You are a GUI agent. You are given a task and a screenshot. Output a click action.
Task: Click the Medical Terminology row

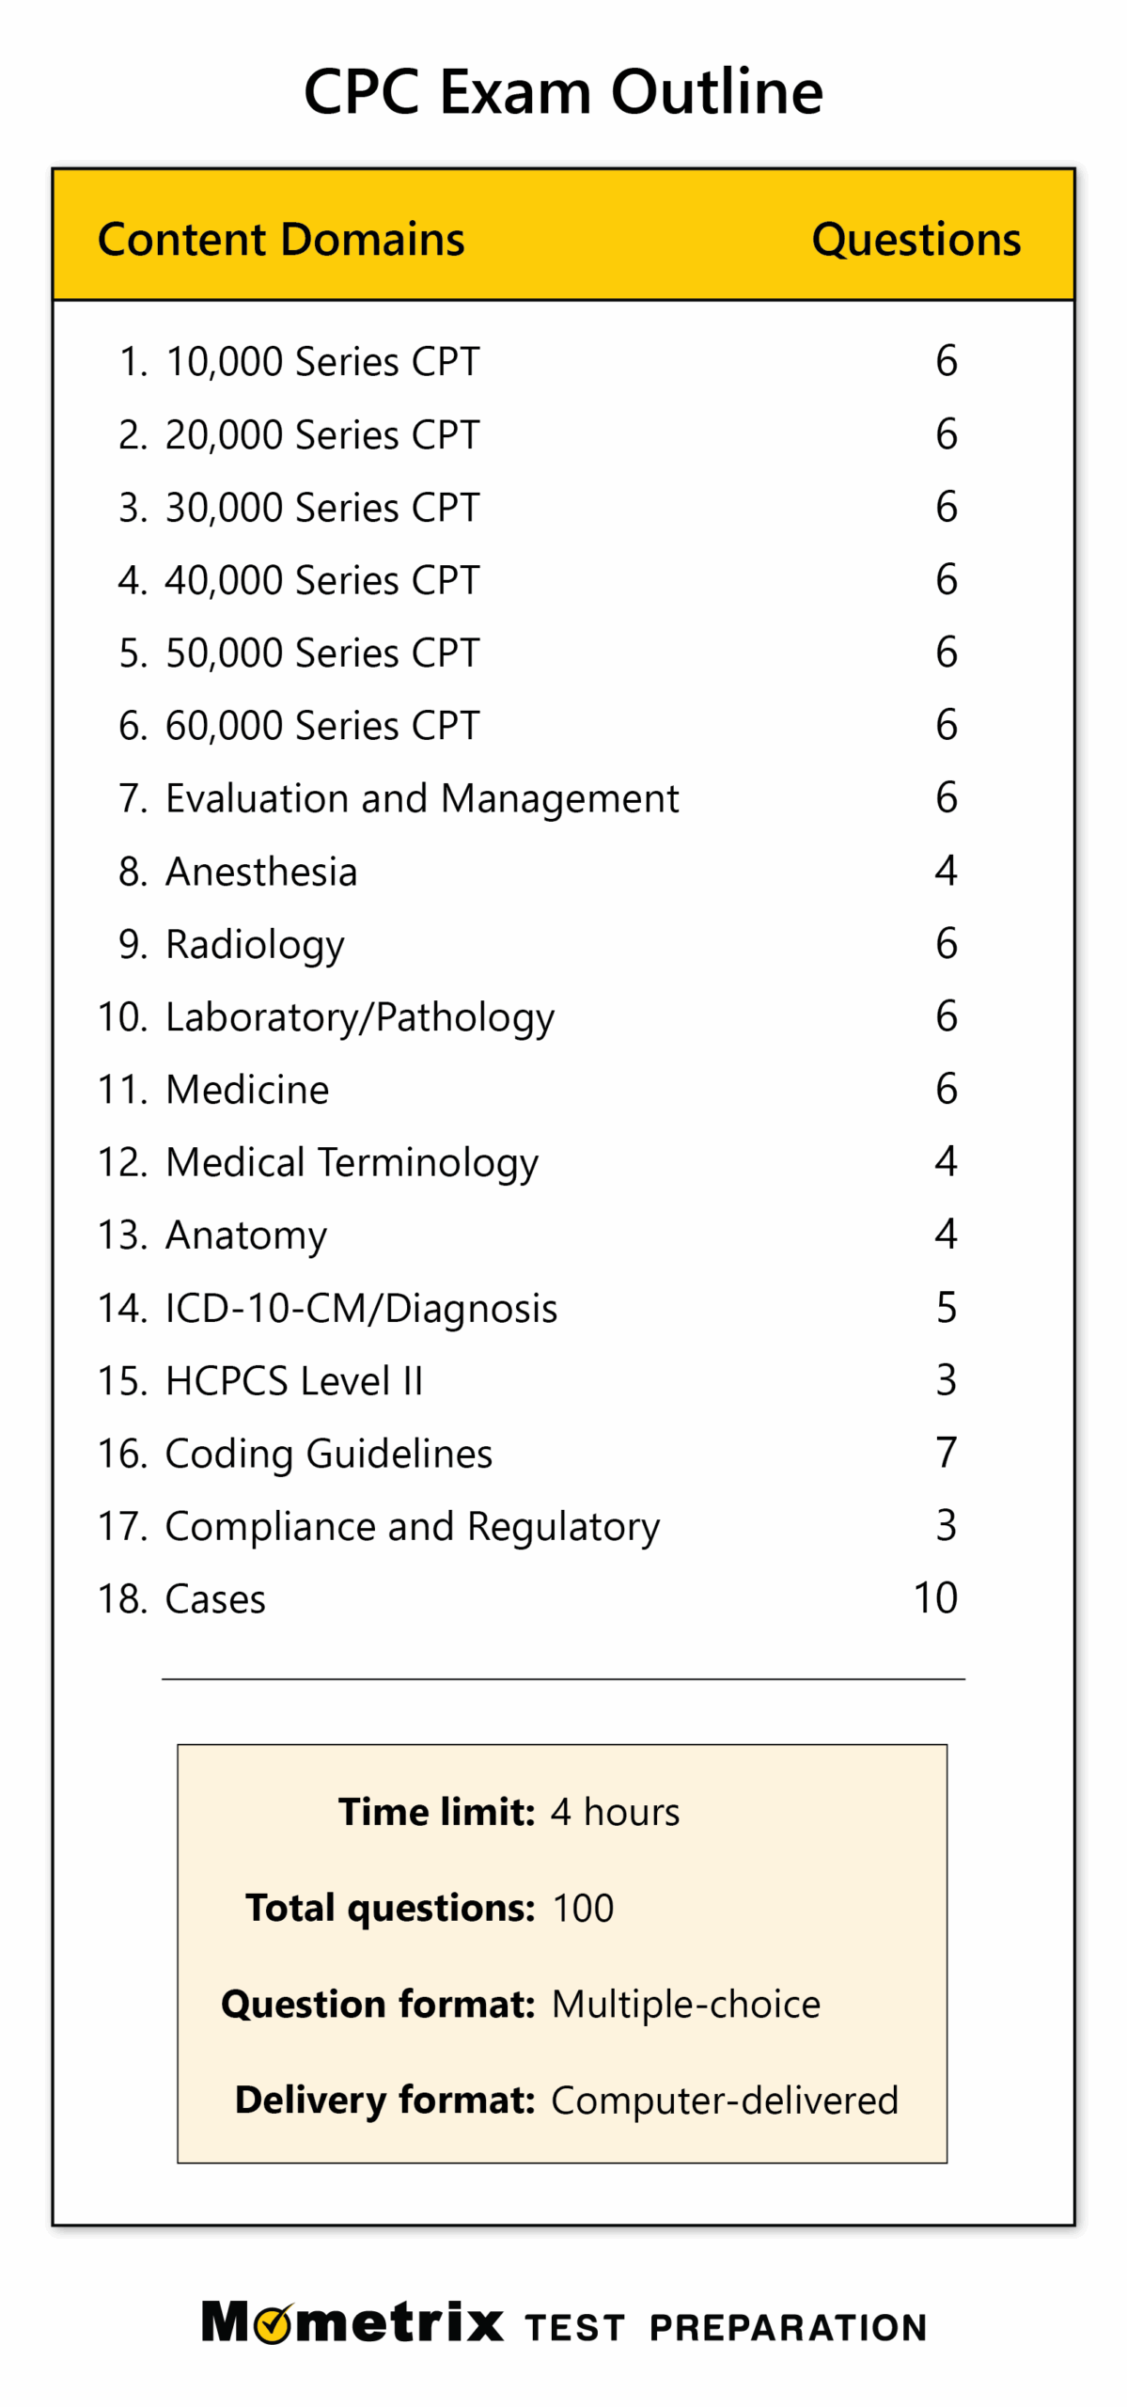click(x=352, y=1162)
